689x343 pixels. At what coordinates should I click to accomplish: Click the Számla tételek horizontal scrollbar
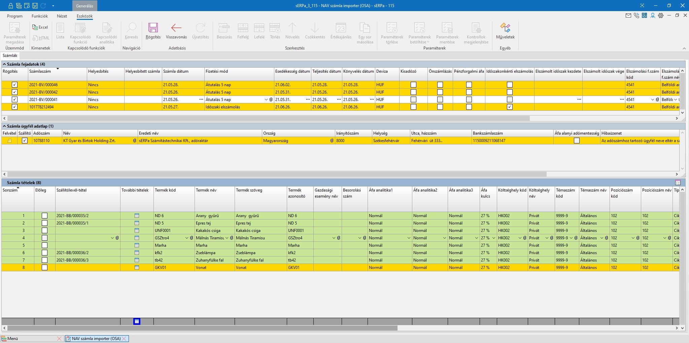tap(202, 328)
